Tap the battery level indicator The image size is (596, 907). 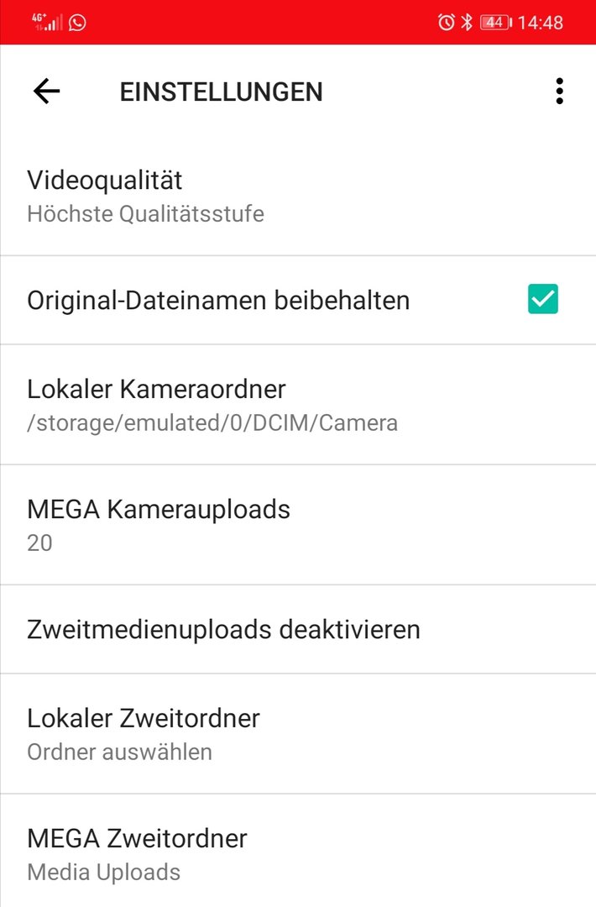point(495,23)
